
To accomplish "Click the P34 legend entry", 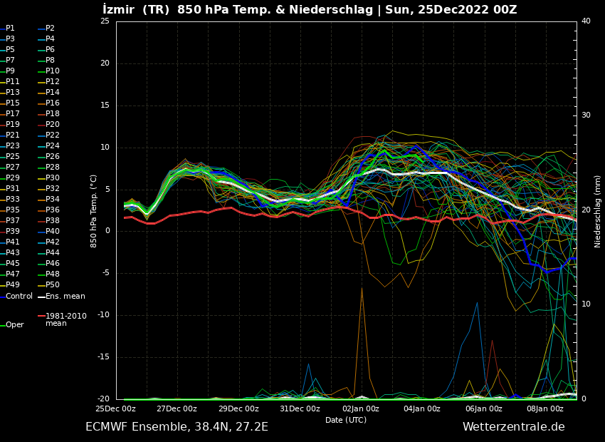I will click(48, 200).
